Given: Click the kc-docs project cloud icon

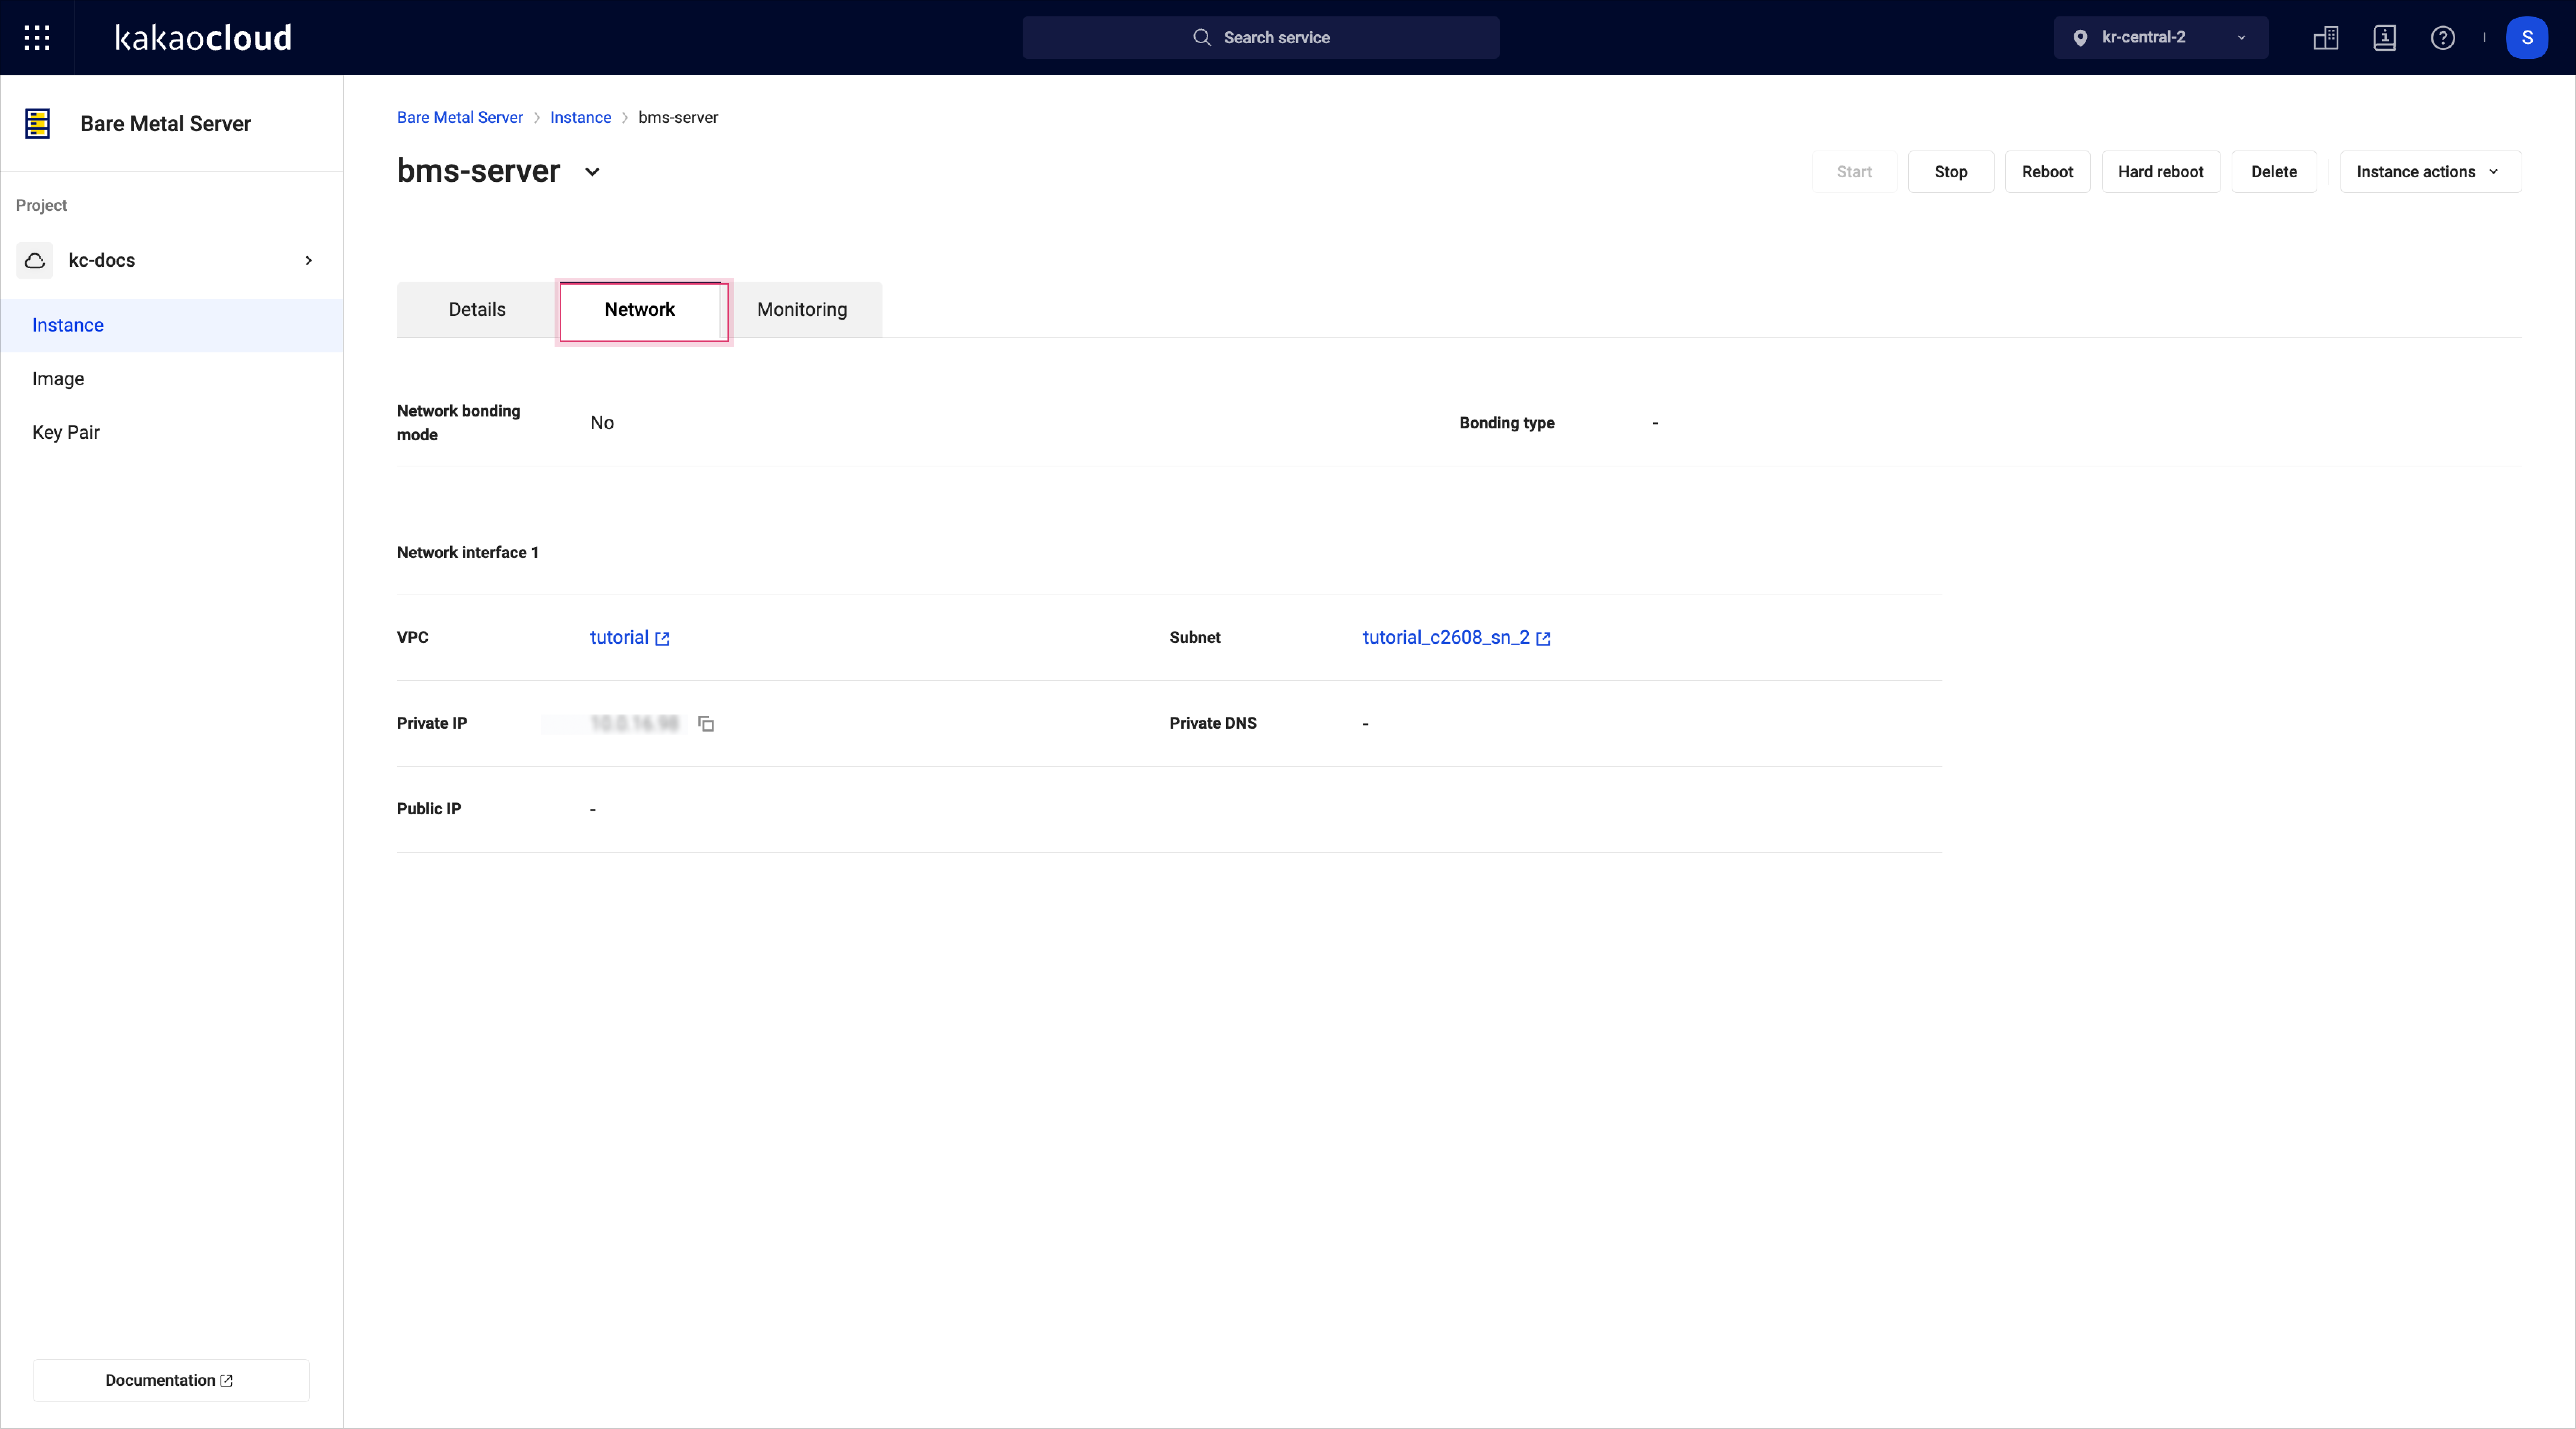Looking at the screenshot, I should coord(35,261).
